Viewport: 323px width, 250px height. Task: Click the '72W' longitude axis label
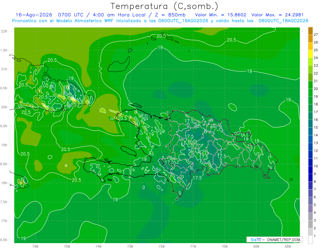tap(161, 246)
